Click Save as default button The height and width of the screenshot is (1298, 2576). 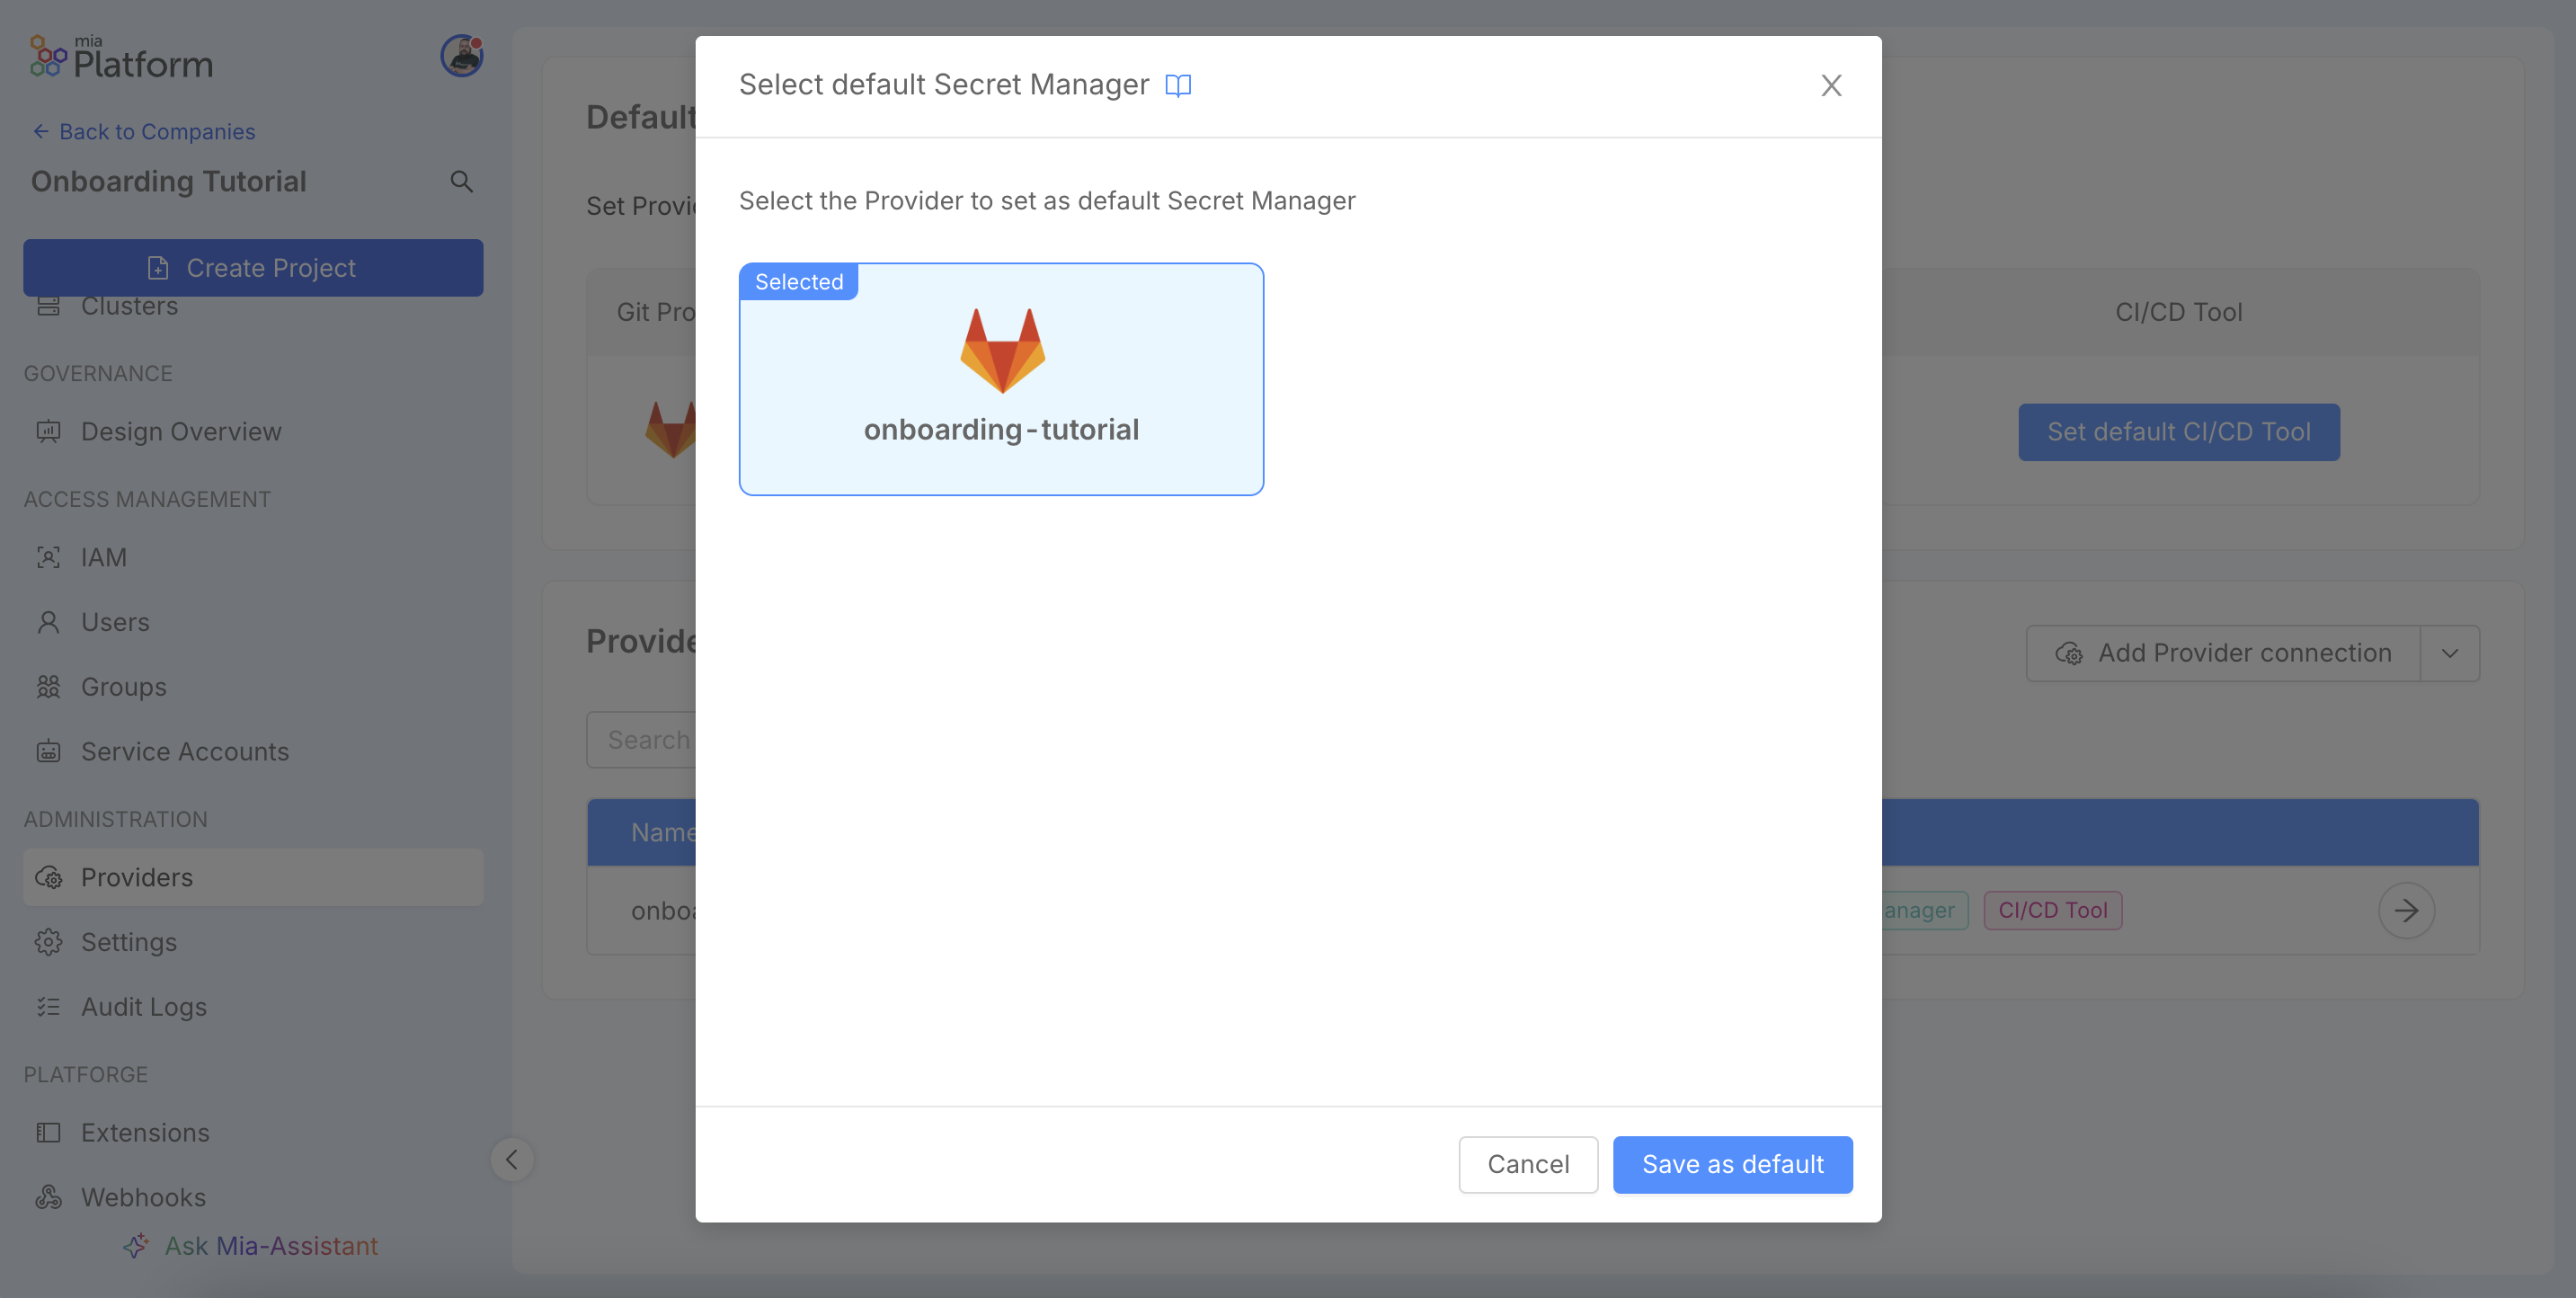tap(1732, 1164)
